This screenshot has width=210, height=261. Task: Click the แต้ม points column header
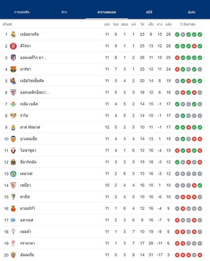[x=168, y=24]
